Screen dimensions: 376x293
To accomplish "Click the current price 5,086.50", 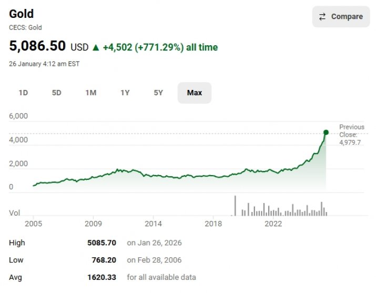I will point(38,46).
